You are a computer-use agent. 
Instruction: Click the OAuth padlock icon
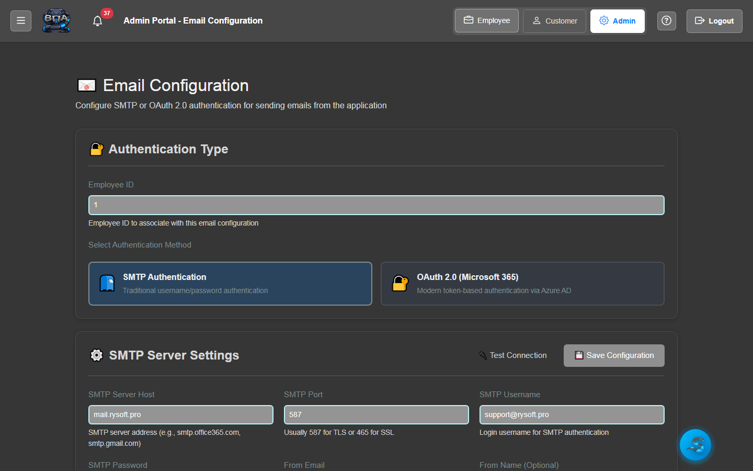[400, 283]
